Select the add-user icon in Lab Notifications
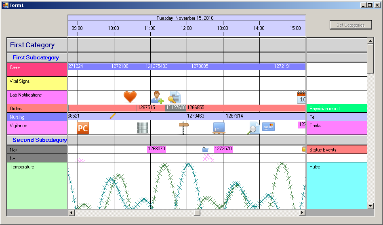Screen dimensions: 383x225 point(157,97)
